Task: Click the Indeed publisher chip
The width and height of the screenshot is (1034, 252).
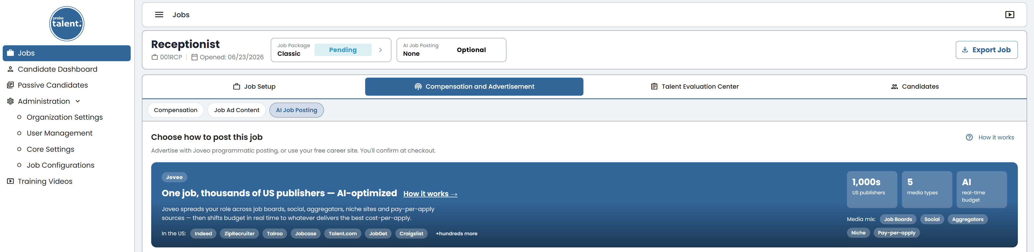Action: coord(203,234)
